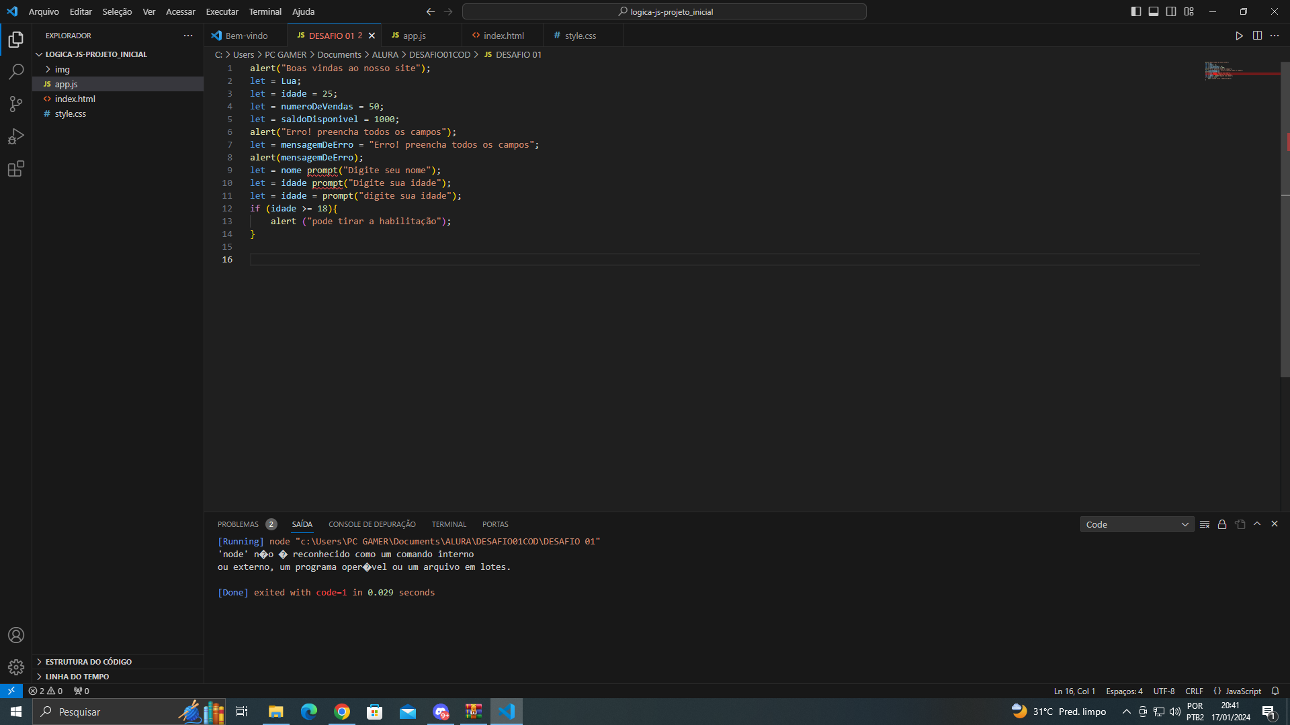Click the code minimap preview
The height and width of the screenshot is (725, 1290).
1241,70
